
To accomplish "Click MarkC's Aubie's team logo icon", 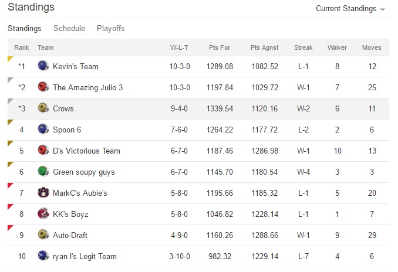I will 43,193.
